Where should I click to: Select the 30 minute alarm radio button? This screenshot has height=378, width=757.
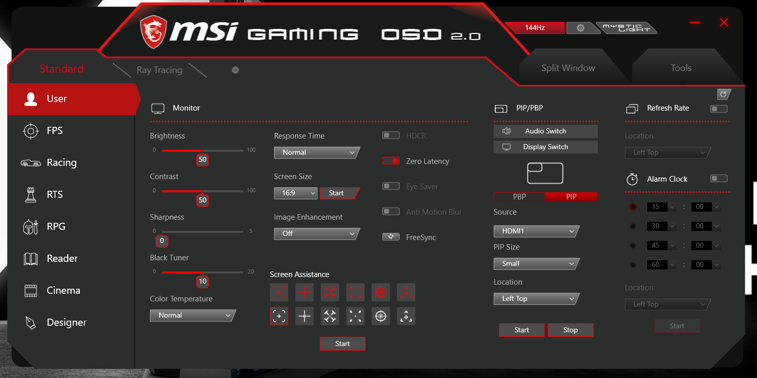point(633,226)
